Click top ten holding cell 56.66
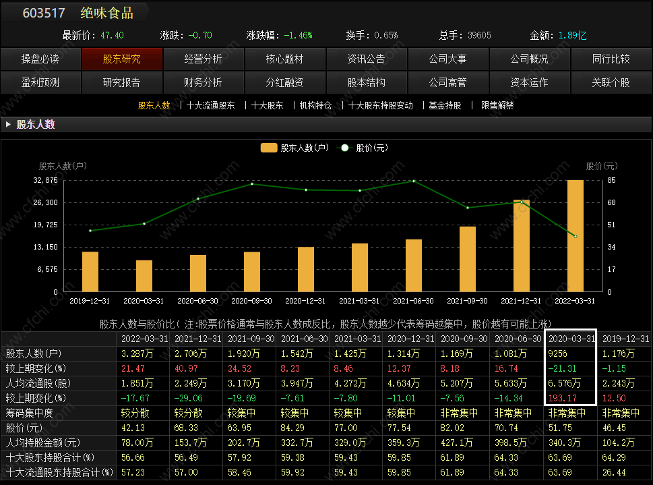The height and width of the screenshot is (485, 653). coord(133,457)
